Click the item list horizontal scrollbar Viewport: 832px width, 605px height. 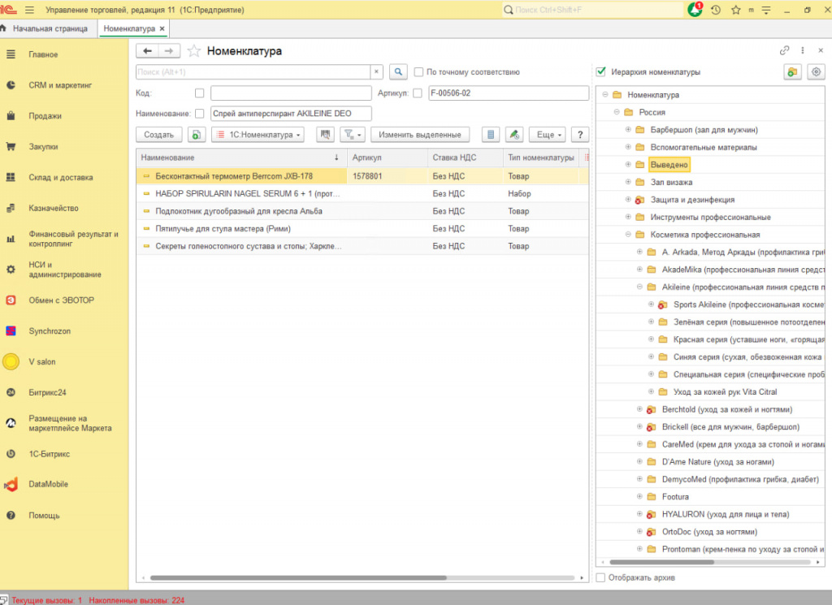pyautogui.click(x=298, y=578)
